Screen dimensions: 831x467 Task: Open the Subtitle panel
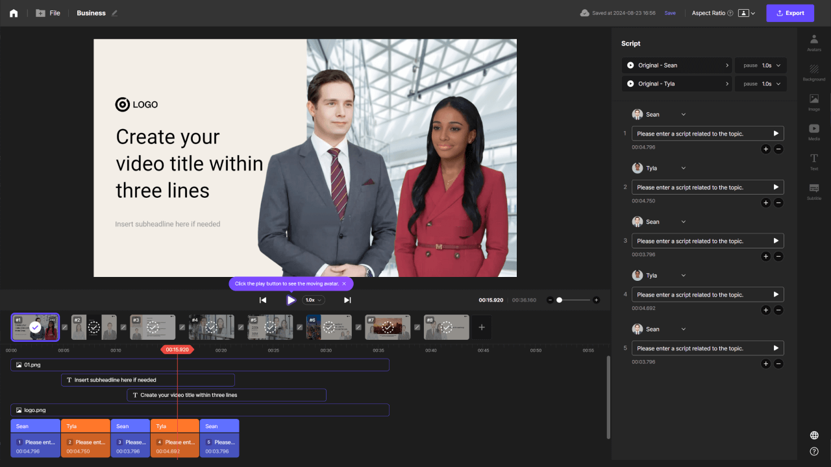[x=814, y=192]
